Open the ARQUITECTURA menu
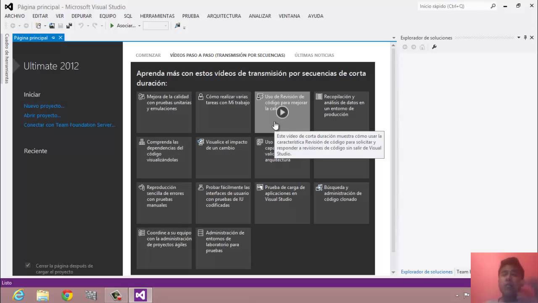 click(x=224, y=16)
